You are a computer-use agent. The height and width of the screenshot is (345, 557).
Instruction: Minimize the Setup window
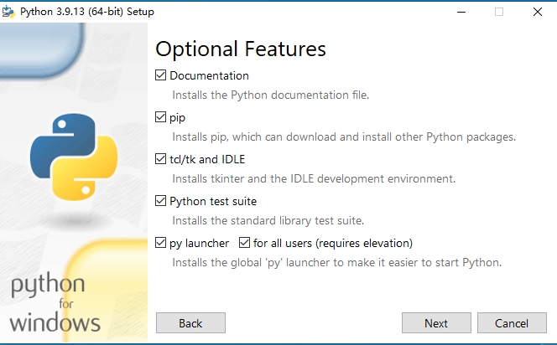pyautogui.click(x=461, y=12)
